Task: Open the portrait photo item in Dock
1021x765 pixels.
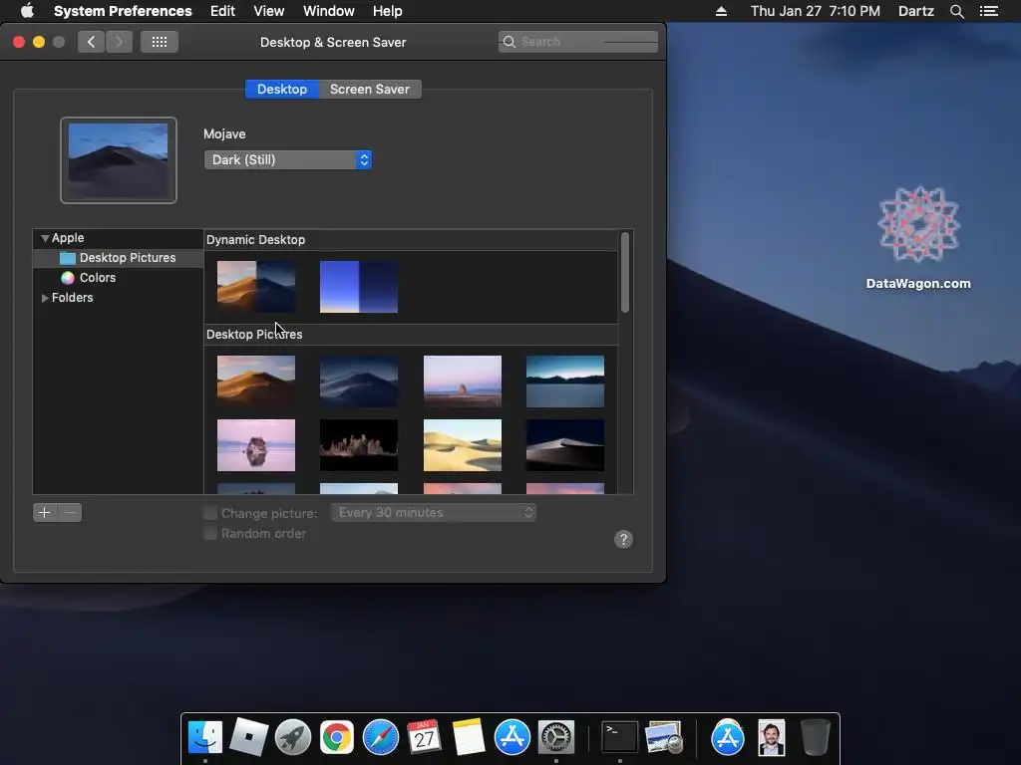Action: click(771, 738)
